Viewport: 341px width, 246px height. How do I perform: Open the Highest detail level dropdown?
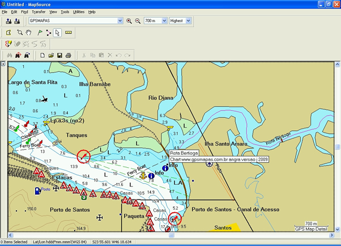tap(189, 21)
